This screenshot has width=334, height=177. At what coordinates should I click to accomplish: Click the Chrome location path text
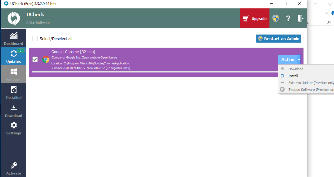(90, 63)
